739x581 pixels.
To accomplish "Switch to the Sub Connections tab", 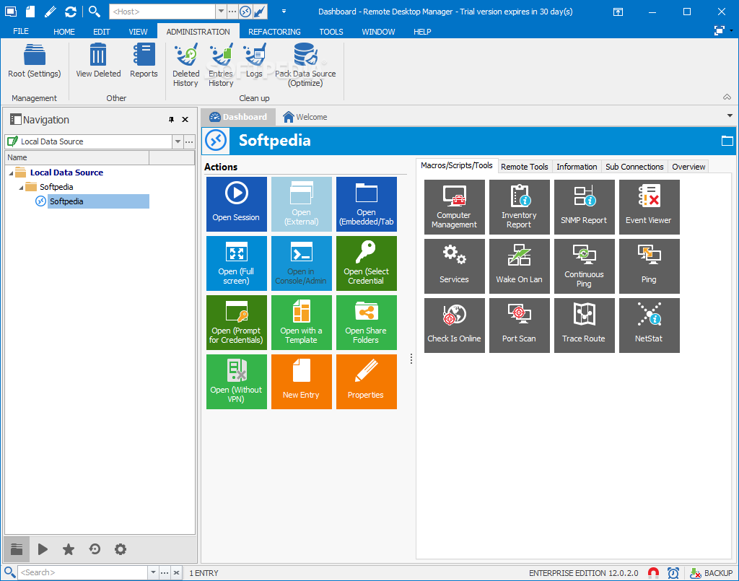I will coord(634,167).
